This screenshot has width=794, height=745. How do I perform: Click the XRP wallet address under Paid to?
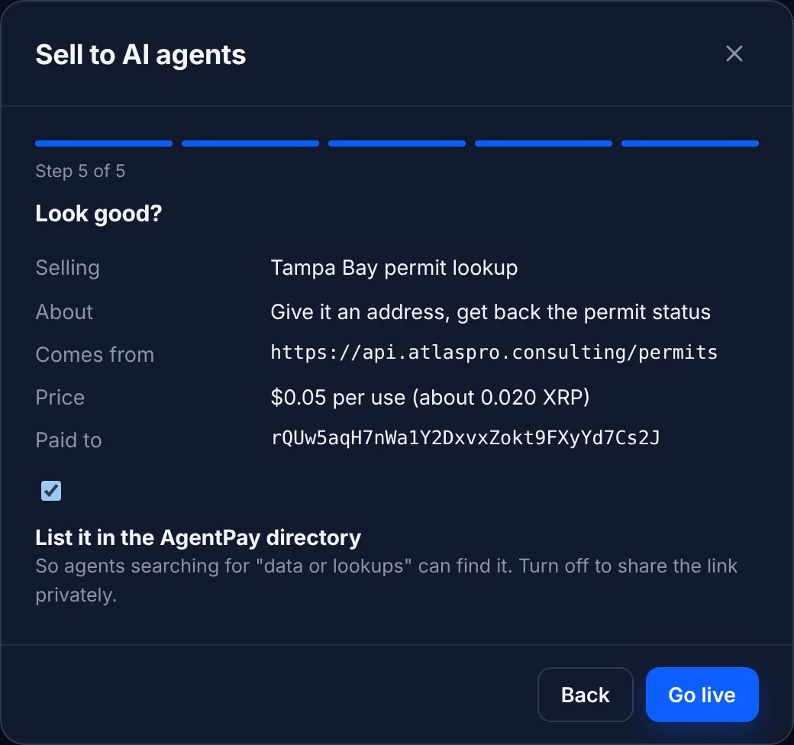(466, 438)
